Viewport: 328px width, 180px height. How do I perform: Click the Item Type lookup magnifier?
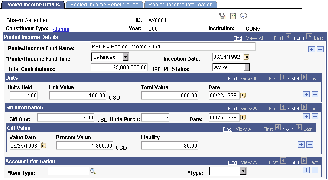(x=93, y=171)
